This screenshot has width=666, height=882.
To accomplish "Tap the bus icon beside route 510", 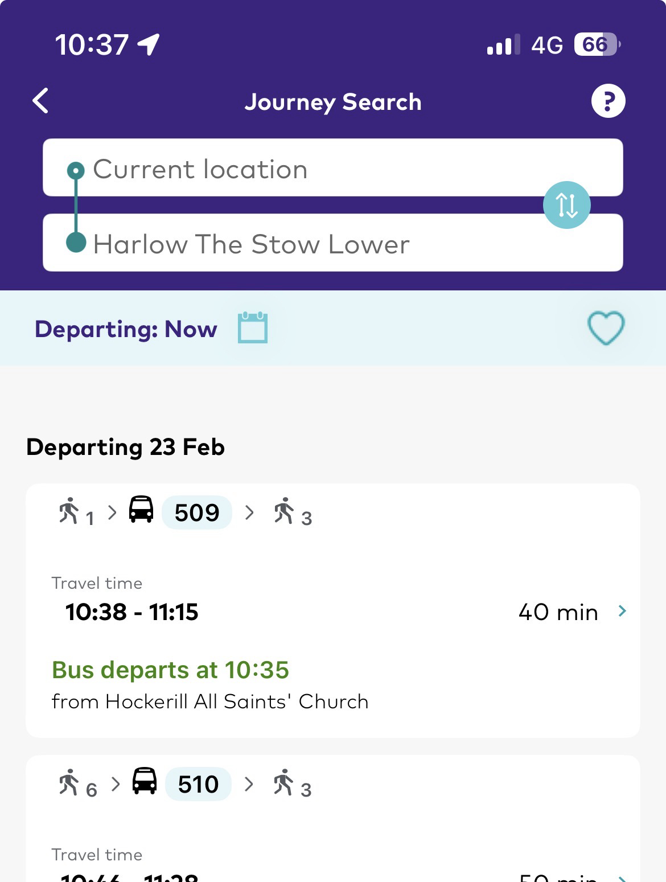I will pos(145,781).
